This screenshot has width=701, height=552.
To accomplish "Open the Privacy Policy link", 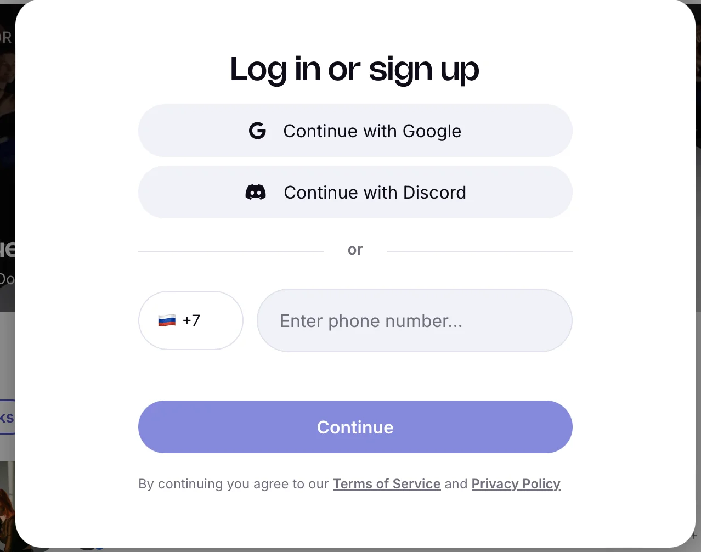I will [516, 484].
